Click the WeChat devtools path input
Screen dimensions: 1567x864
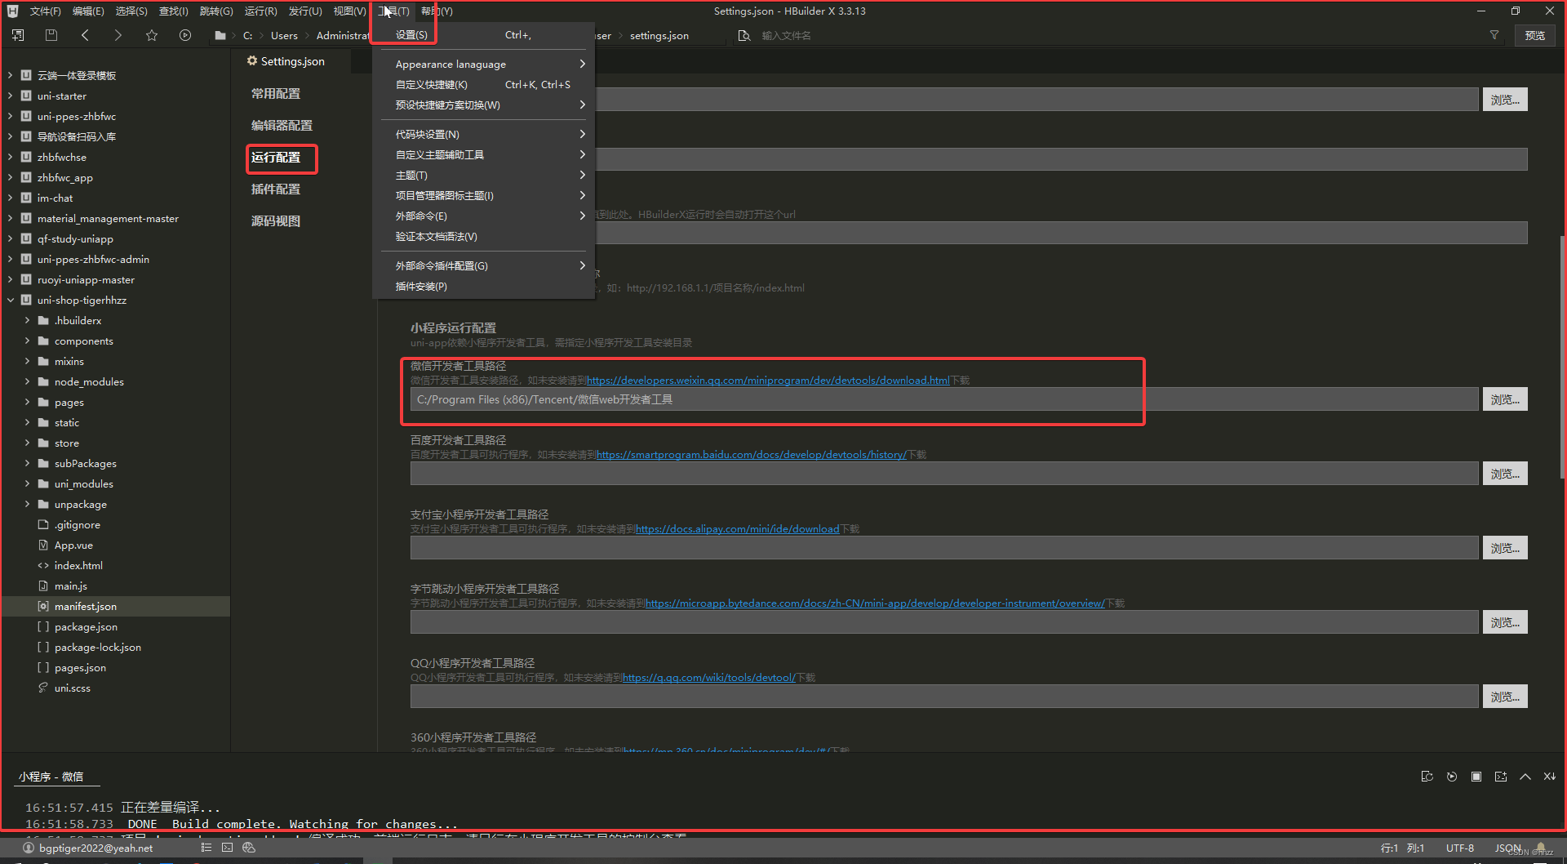(944, 399)
